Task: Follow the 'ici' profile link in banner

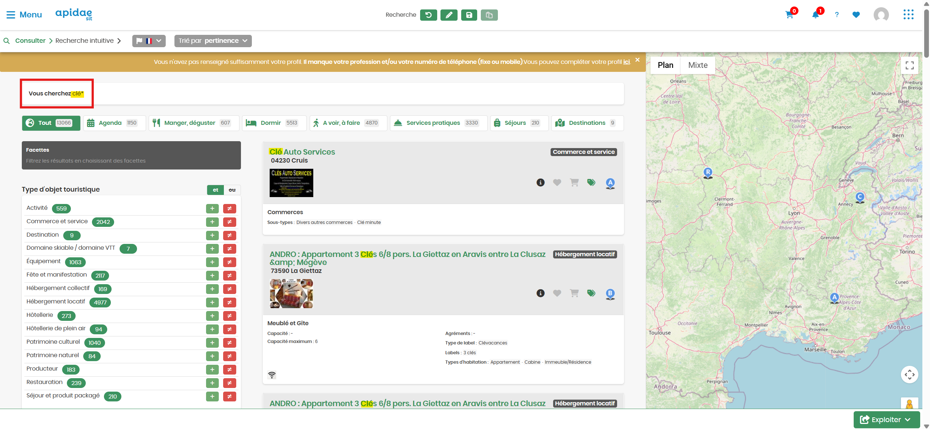Action: pos(627,62)
